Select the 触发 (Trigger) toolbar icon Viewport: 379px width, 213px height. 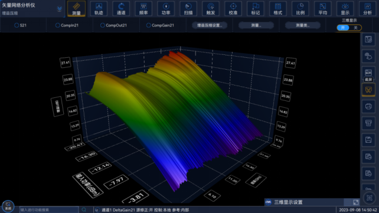coord(211,9)
